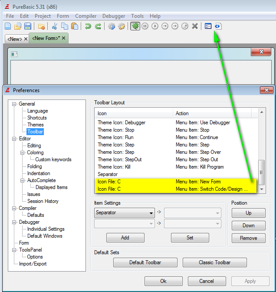Click the debugger Continue (play) icon
This screenshot has height=292, width=276.
click(155, 26)
